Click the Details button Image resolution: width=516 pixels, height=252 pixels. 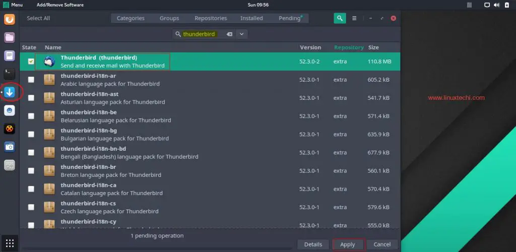pos(313,244)
